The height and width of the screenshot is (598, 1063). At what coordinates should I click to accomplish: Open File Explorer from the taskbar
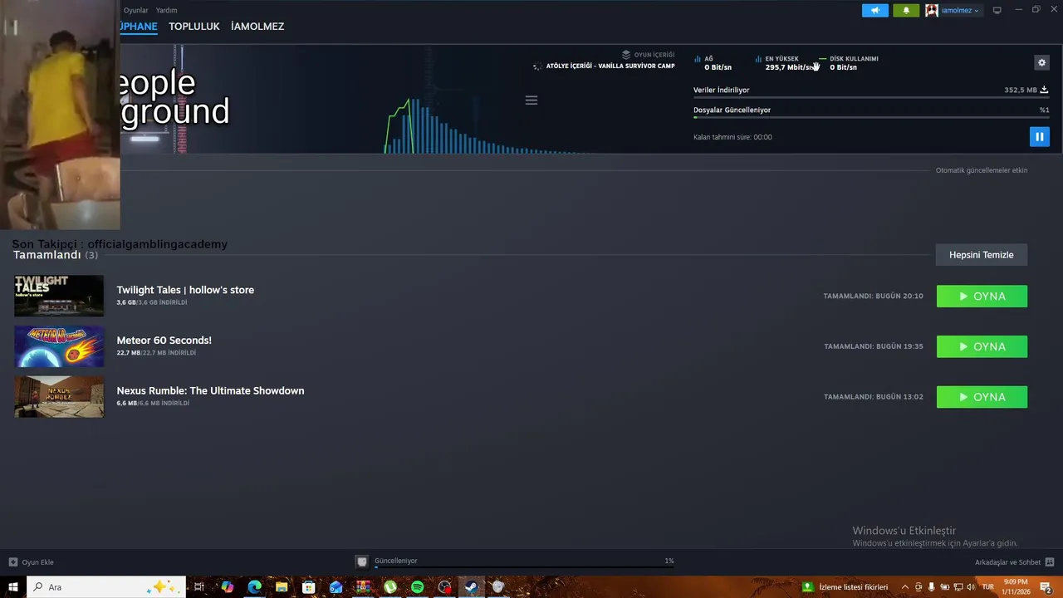pos(282,587)
